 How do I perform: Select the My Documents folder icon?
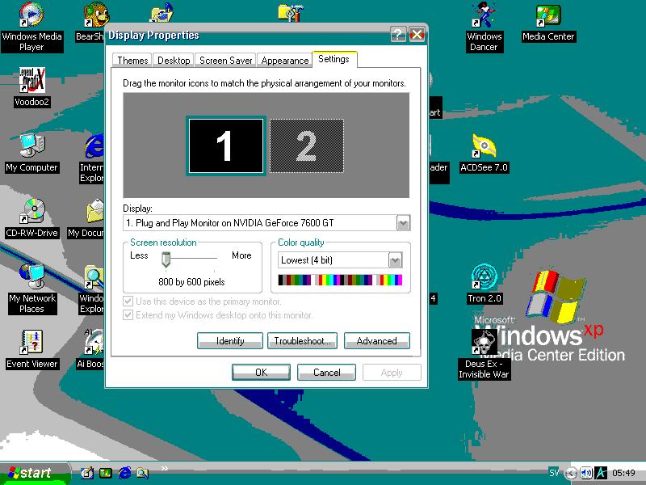(94, 211)
